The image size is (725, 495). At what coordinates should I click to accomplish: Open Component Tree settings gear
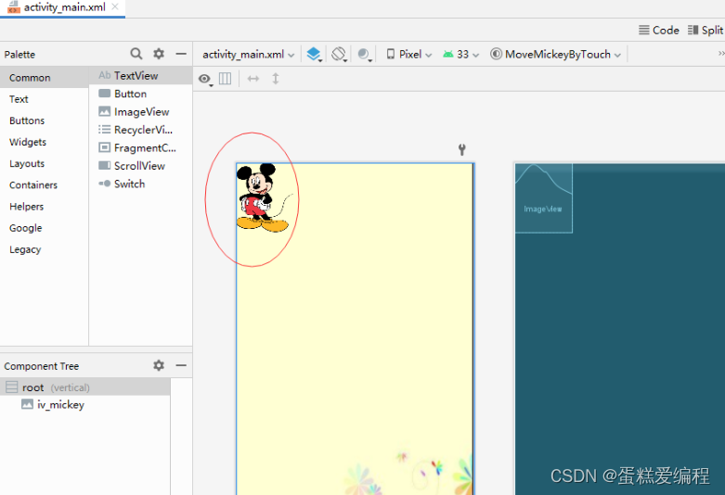click(x=159, y=365)
